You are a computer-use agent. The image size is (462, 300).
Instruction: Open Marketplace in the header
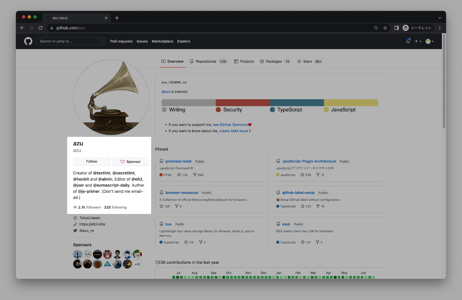click(162, 41)
